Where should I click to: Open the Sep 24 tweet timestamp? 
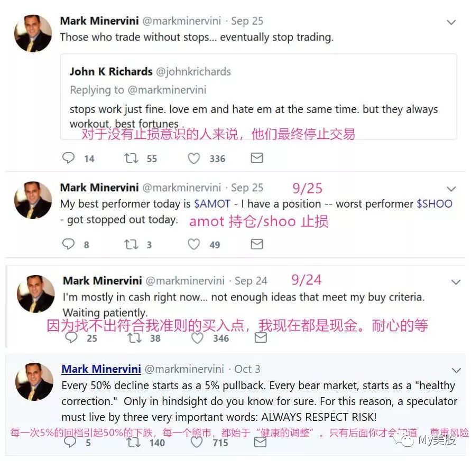[x=251, y=281]
